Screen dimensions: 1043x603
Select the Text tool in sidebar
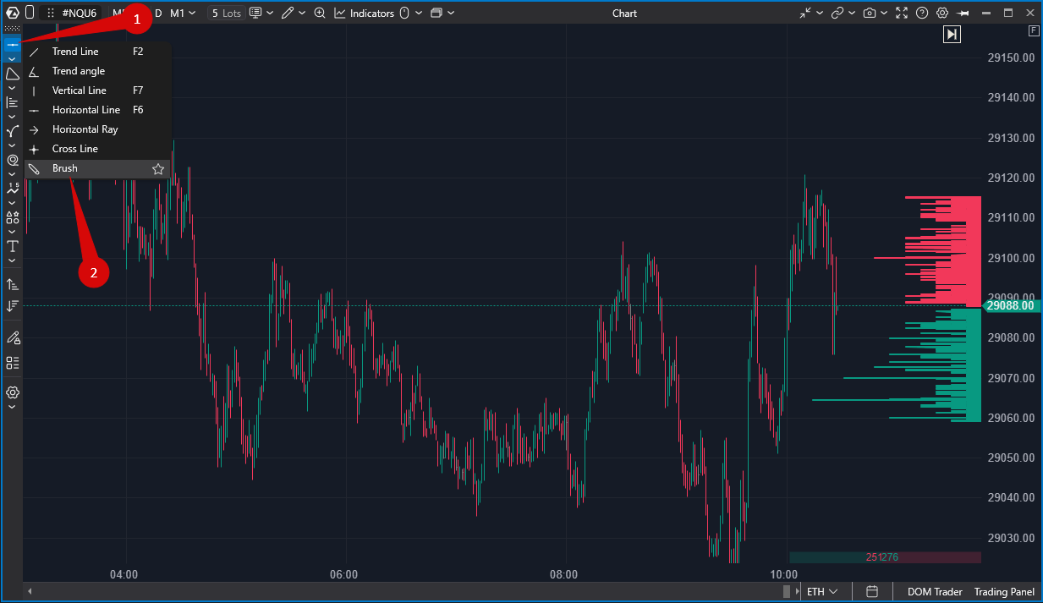(13, 247)
